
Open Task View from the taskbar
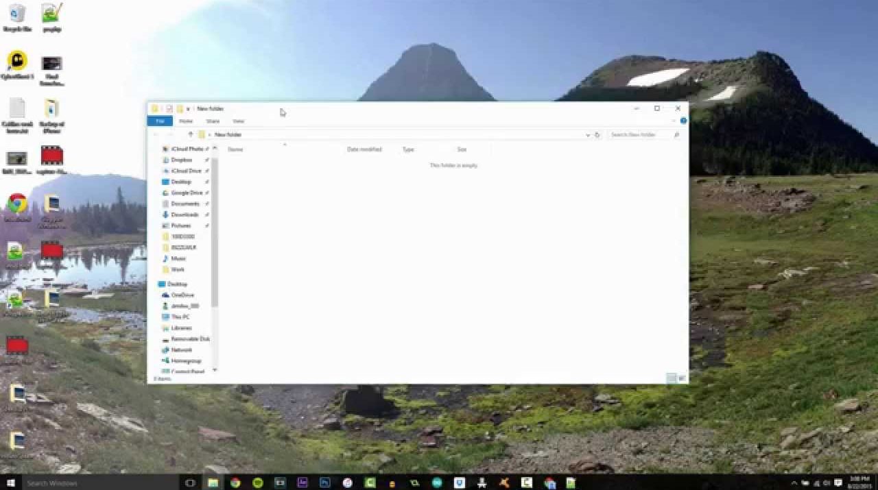tap(191, 482)
